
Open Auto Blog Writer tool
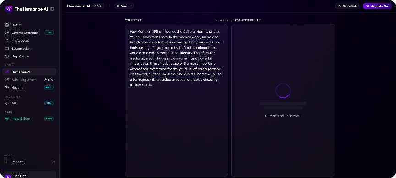click(x=29, y=80)
